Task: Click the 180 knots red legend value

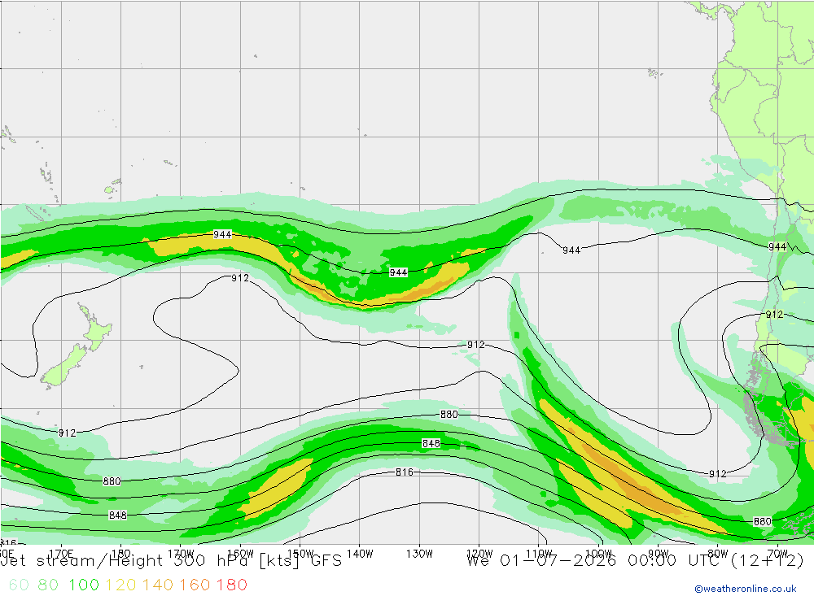Action: point(231,585)
